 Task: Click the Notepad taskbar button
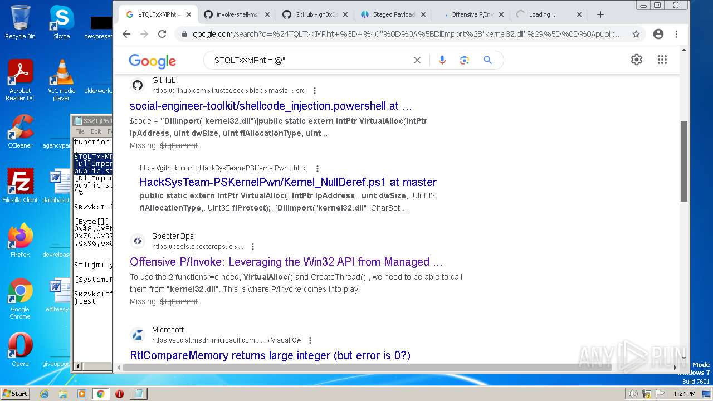click(x=138, y=394)
